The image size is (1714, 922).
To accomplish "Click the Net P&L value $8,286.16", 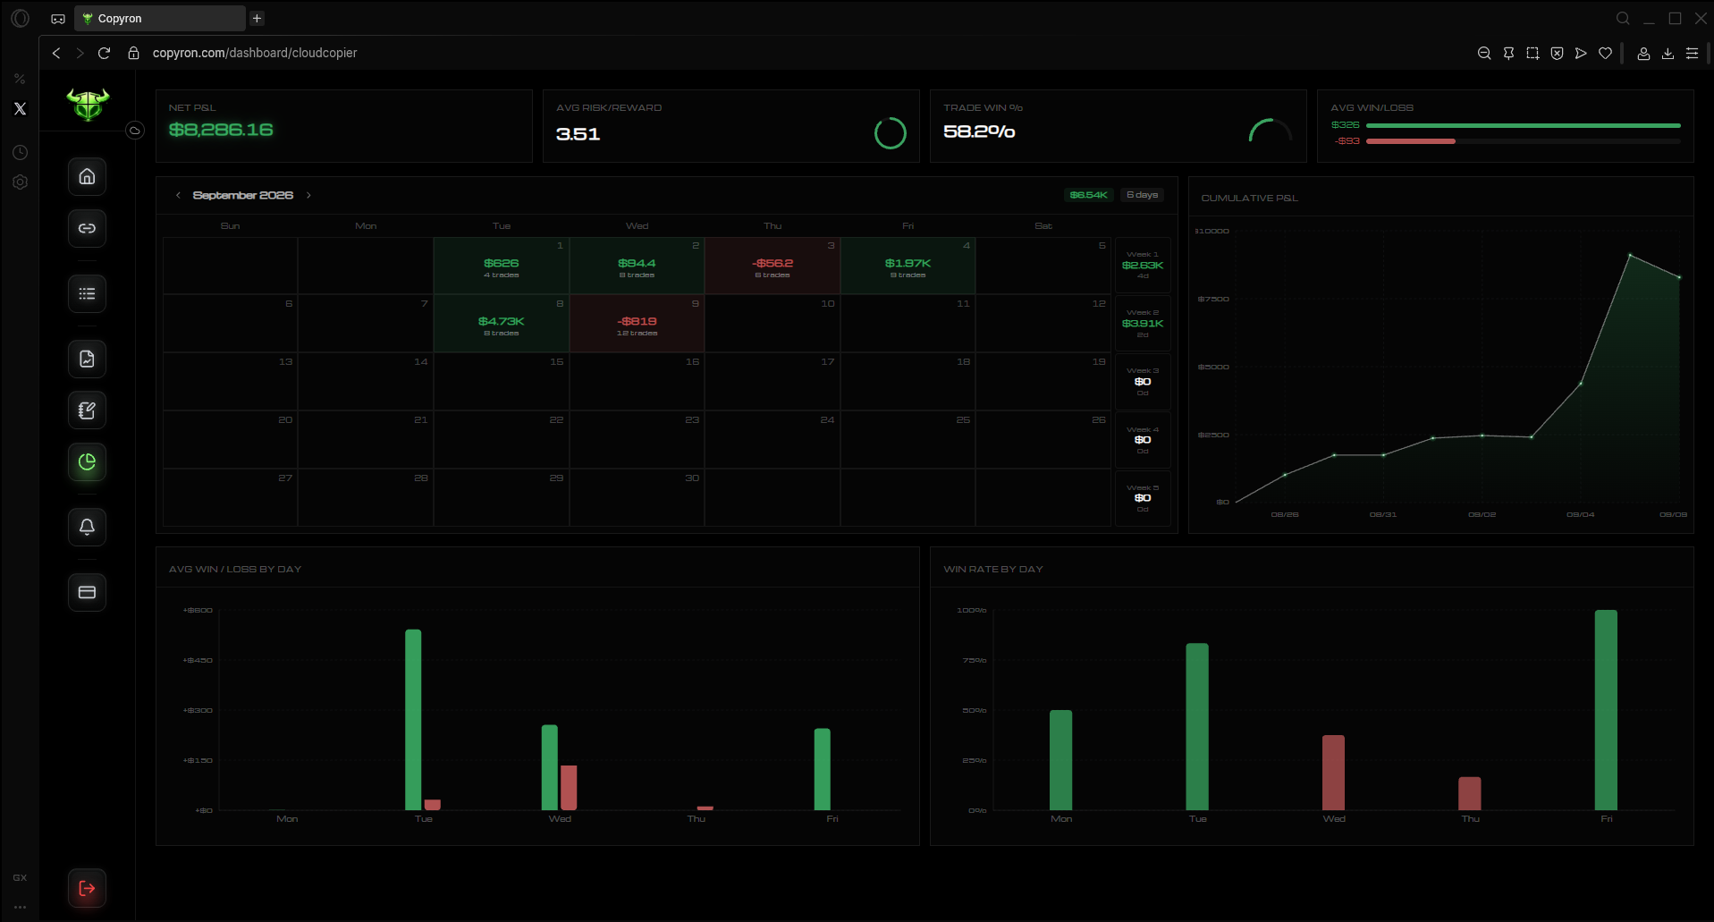I will pos(221,130).
